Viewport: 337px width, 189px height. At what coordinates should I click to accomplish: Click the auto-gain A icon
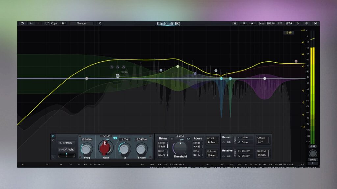point(252,24)
